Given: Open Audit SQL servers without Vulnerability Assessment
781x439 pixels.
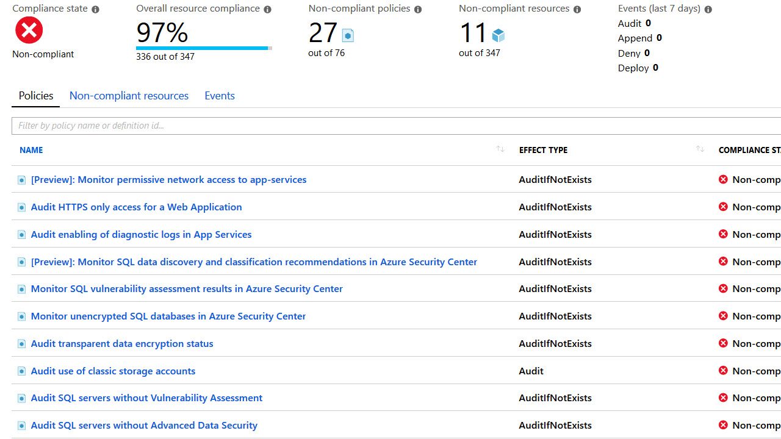Looking at the screenshot, I should [146, 398].
